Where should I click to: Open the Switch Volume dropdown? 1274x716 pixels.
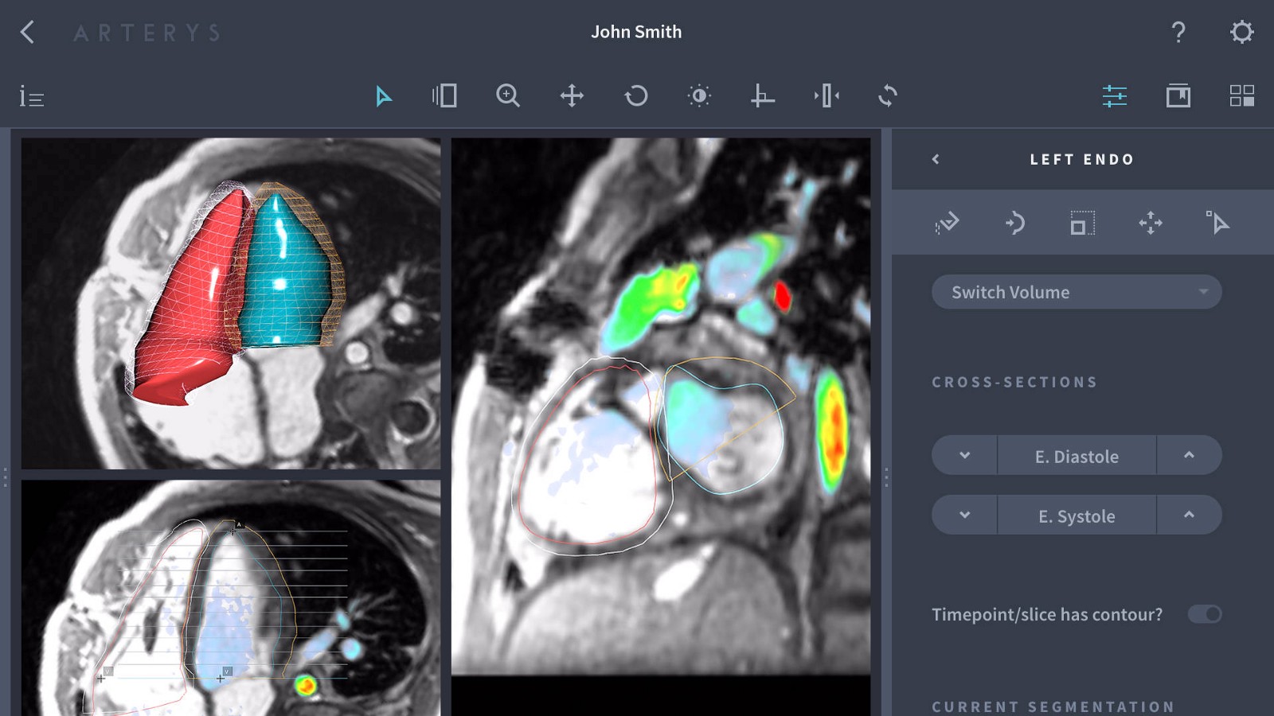(1077, 292)
